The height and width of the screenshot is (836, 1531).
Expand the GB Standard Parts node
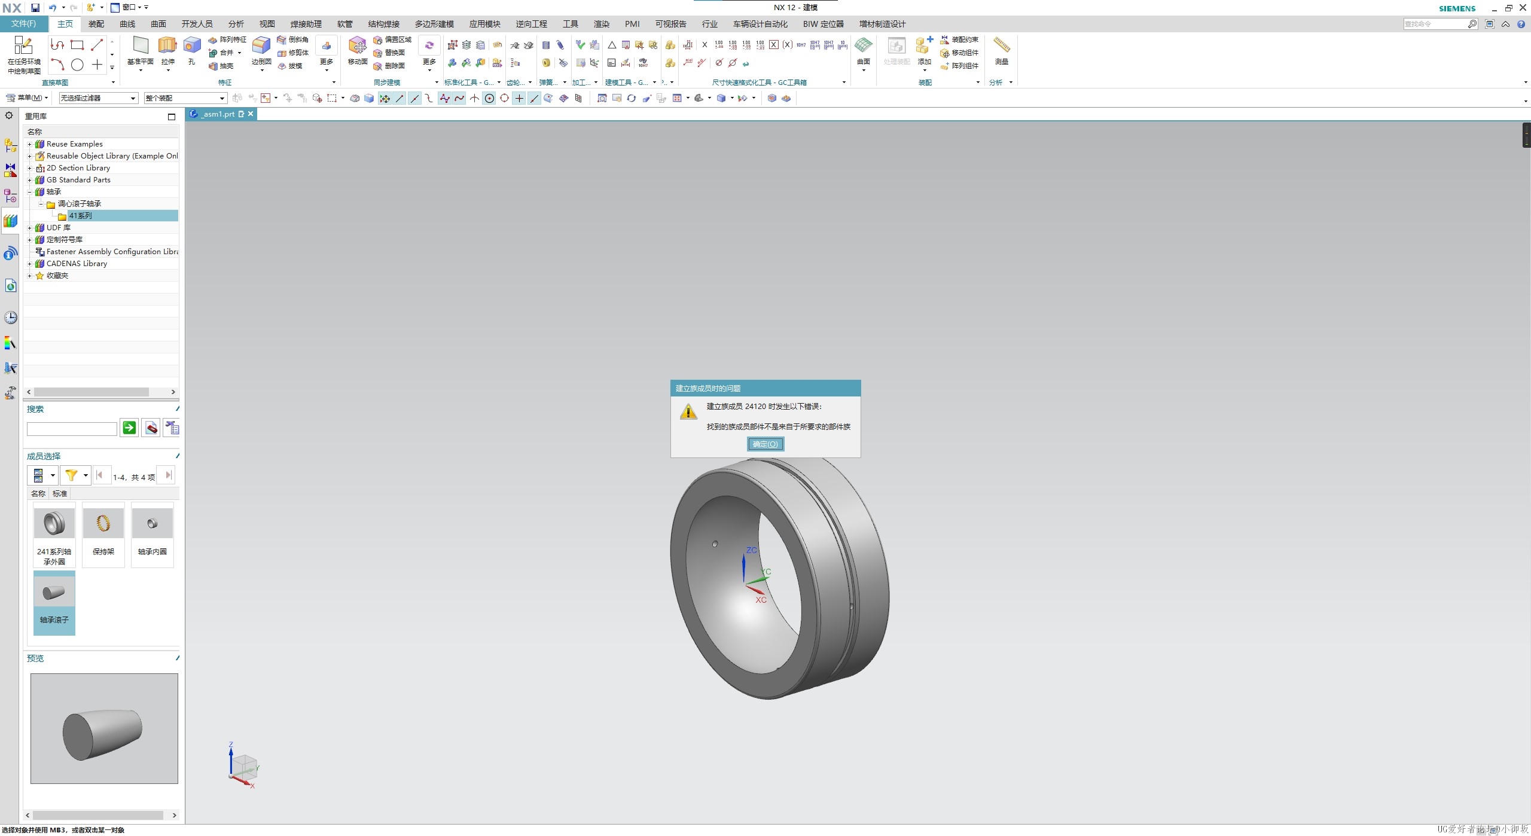tap(29, 180)
